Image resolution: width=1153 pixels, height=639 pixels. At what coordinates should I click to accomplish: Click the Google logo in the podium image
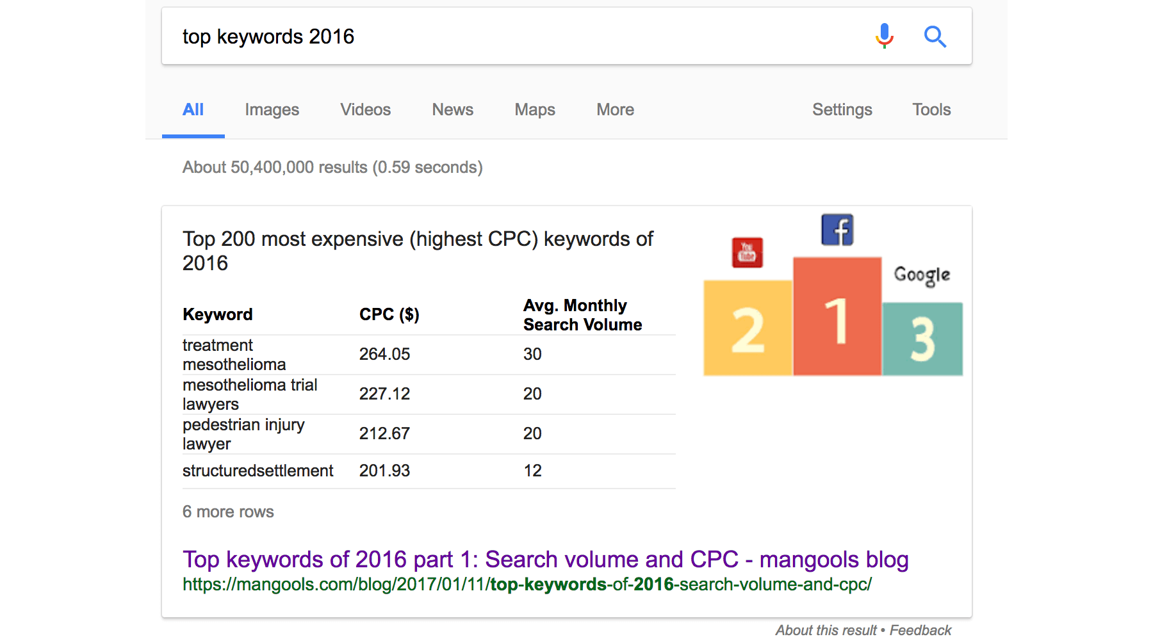coord(922,275)
